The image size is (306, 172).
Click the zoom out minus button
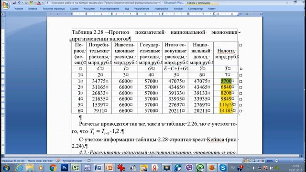[276, 161]
